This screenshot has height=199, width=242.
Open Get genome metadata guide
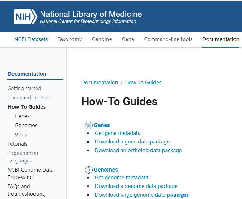click(122, 177)
